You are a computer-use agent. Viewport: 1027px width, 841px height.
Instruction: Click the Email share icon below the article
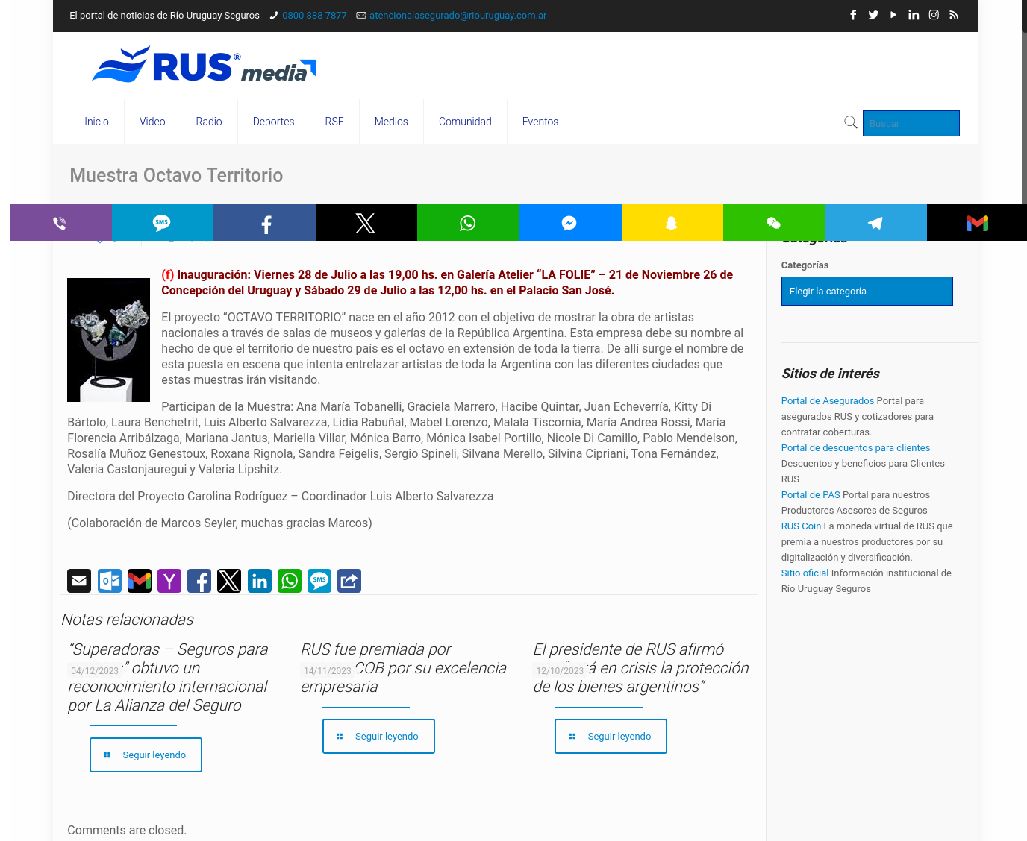[x=79, y=581]
